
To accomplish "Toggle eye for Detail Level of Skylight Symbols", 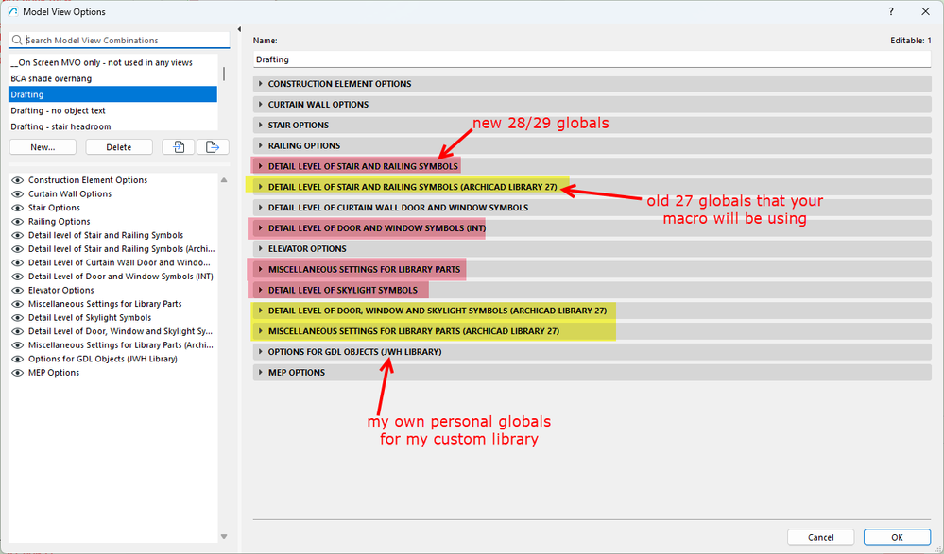I will pyautogui.click(x=17, y=318).
